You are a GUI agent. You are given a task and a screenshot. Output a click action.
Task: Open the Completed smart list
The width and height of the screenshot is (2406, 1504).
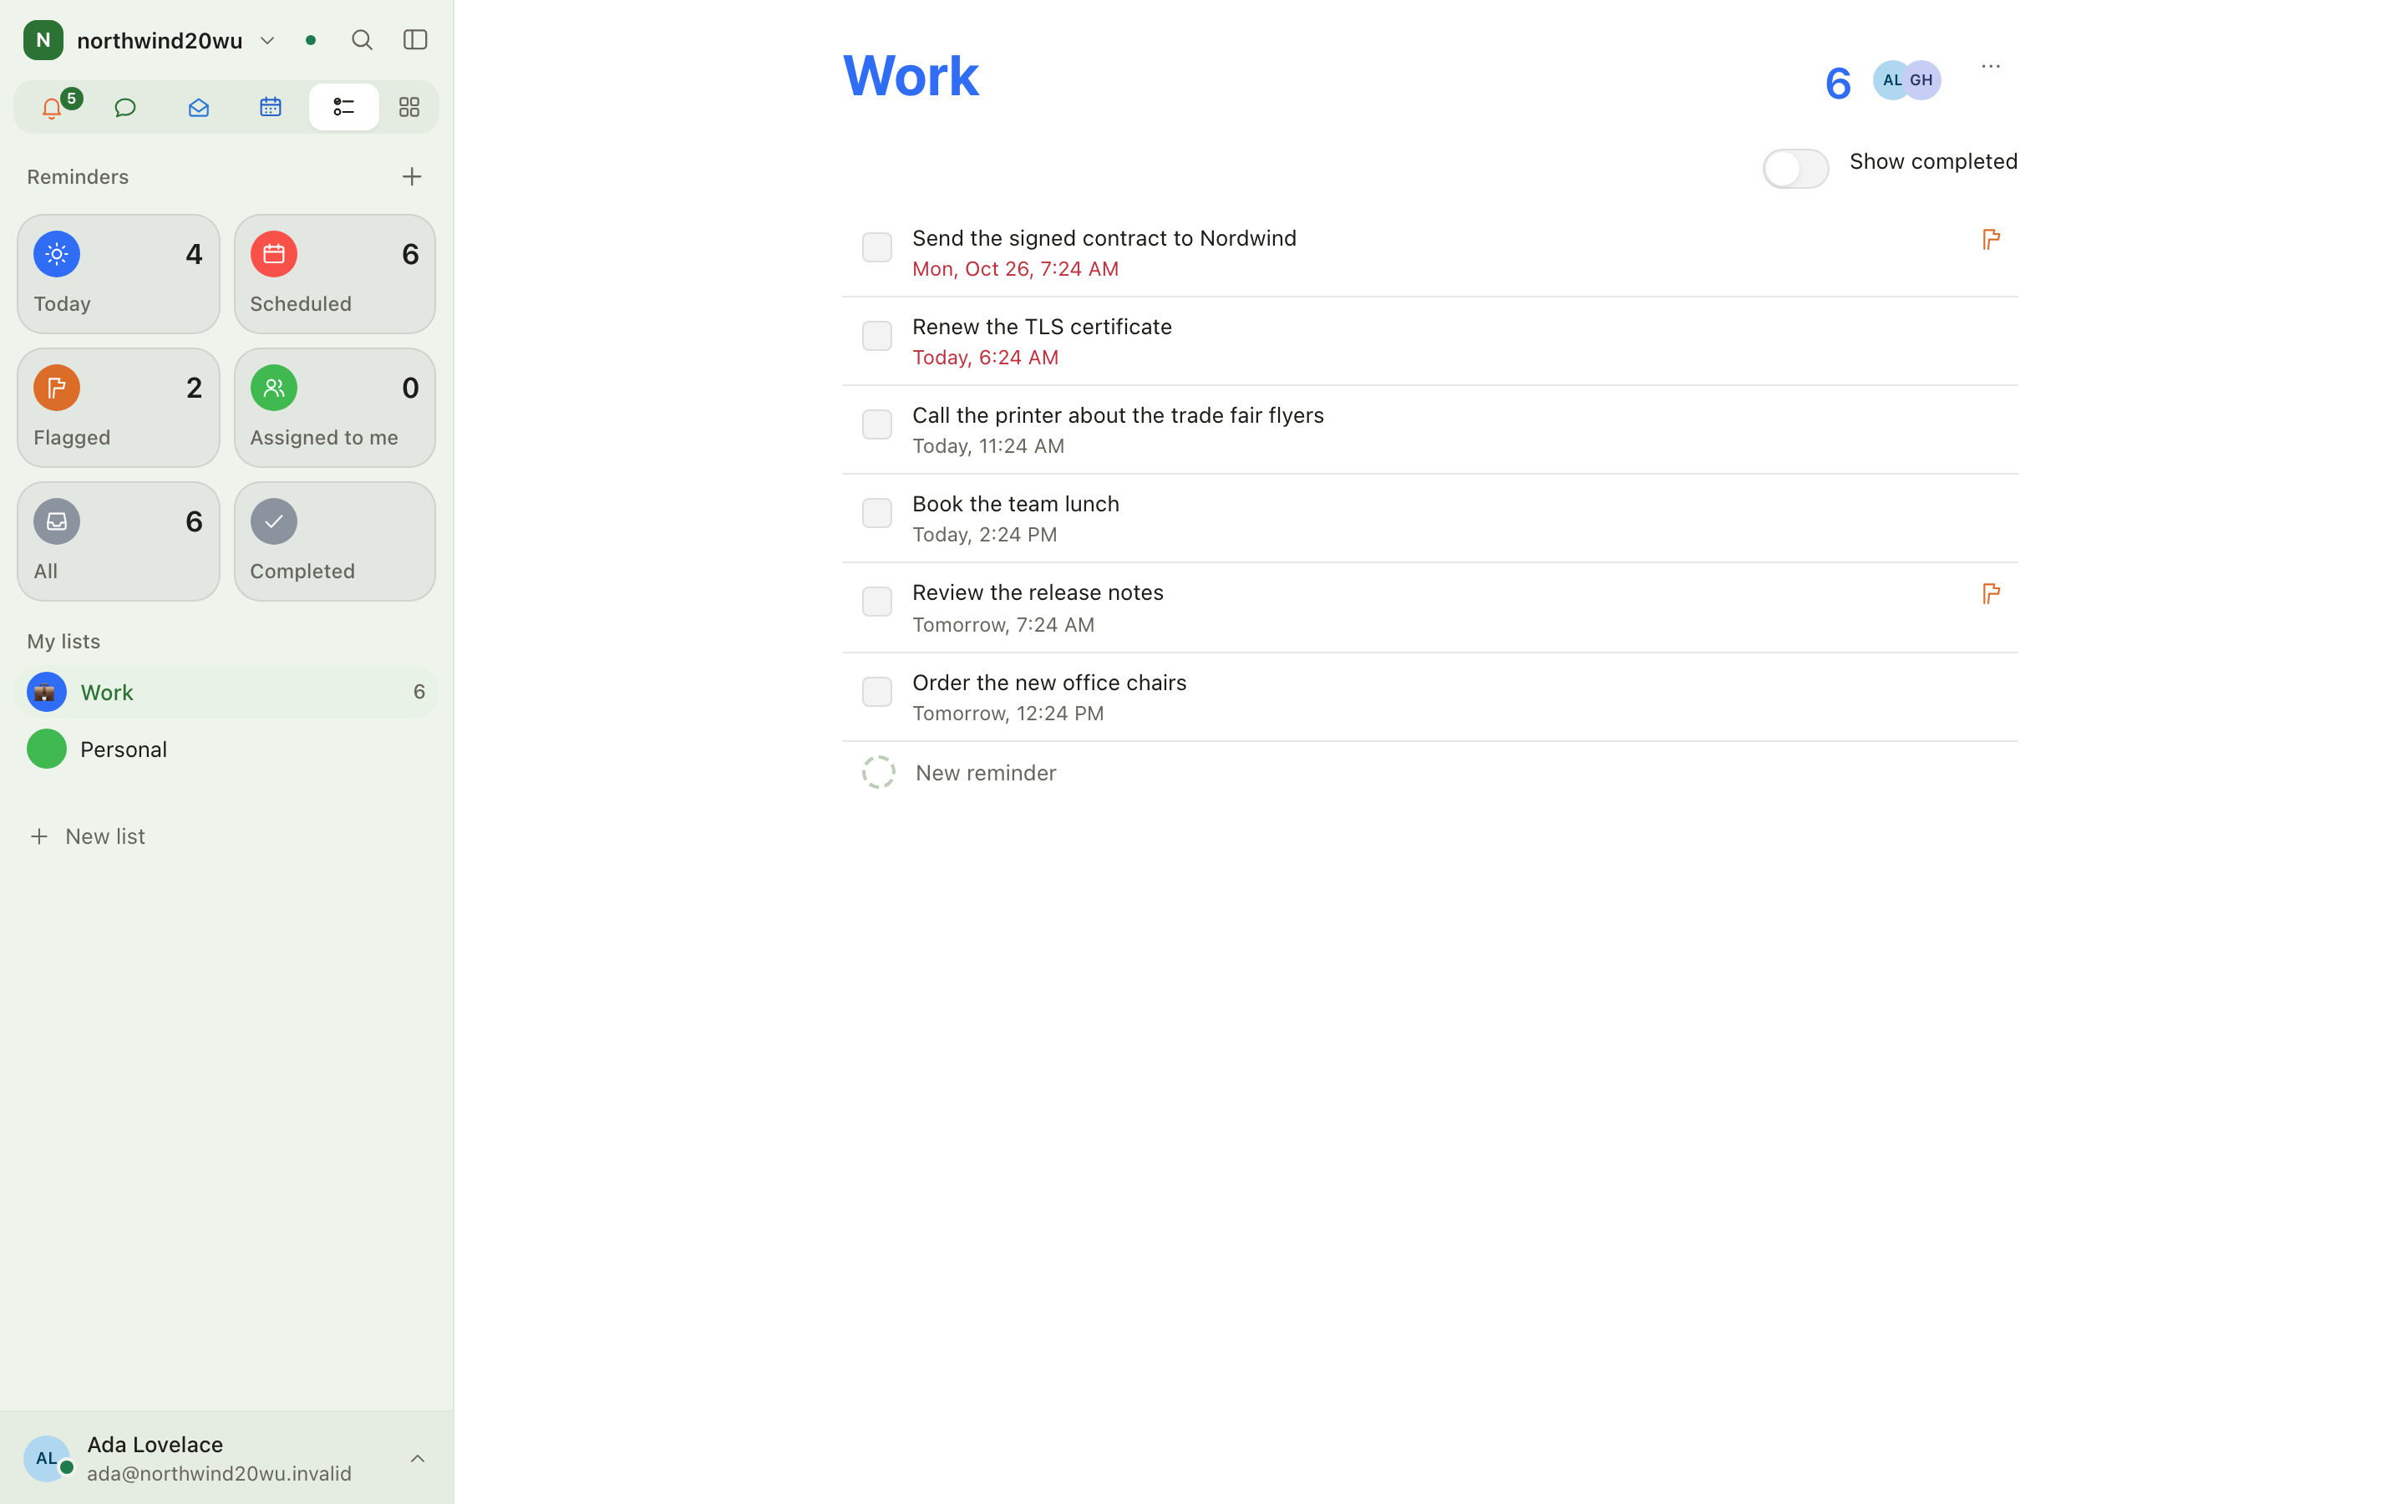click(x=335, y=541)
